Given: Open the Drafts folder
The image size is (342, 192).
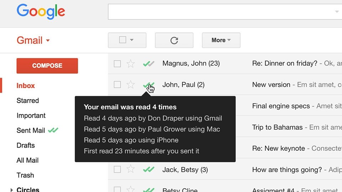Looking at the screenshot, I should (26, 145).
